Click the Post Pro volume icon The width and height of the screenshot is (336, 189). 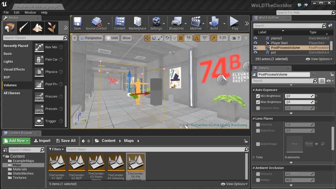39,84
